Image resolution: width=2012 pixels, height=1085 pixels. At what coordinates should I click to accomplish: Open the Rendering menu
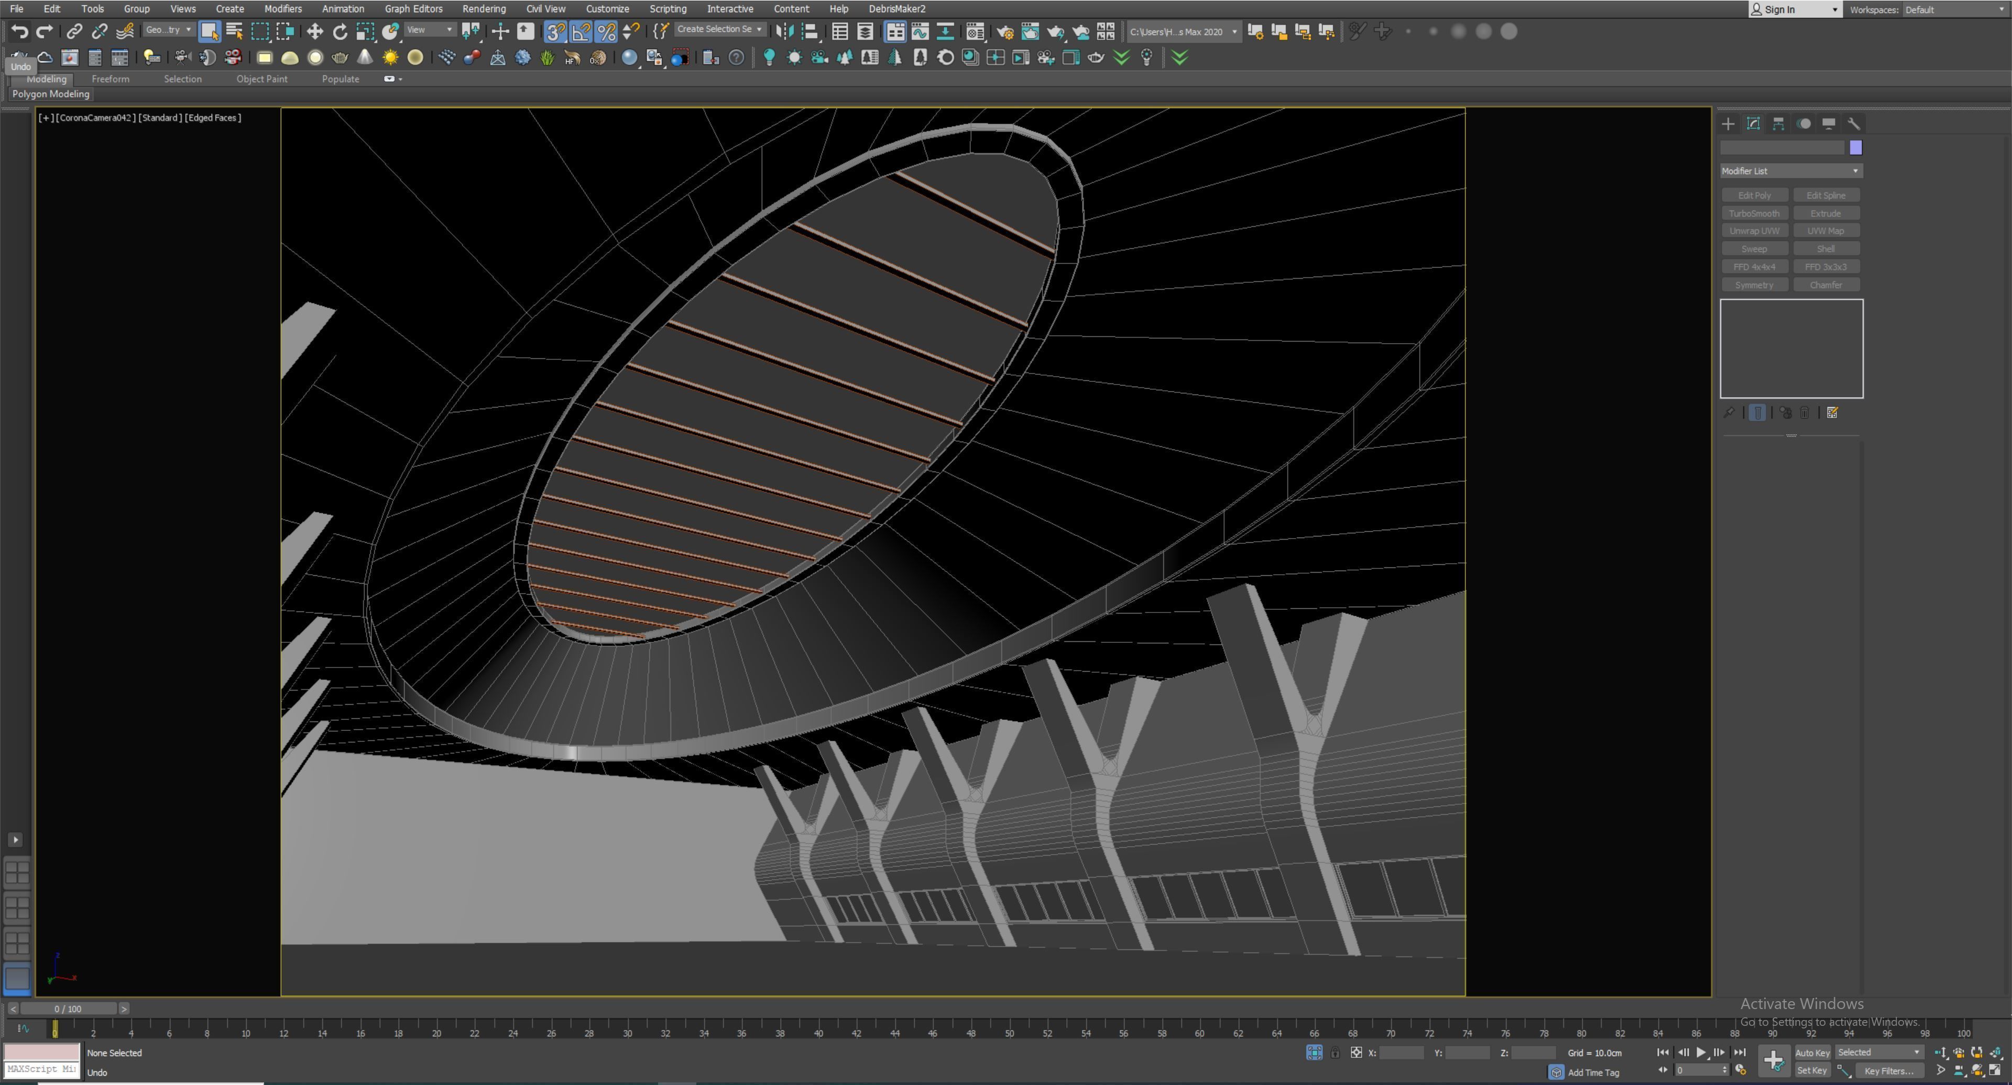(484, 8)
